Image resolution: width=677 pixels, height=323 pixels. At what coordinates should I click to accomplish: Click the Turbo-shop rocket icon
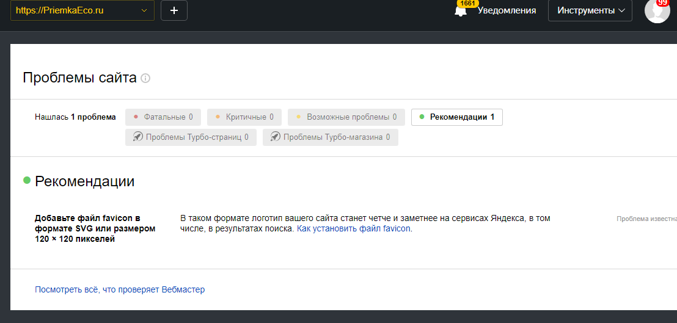[x=276, y=137]
